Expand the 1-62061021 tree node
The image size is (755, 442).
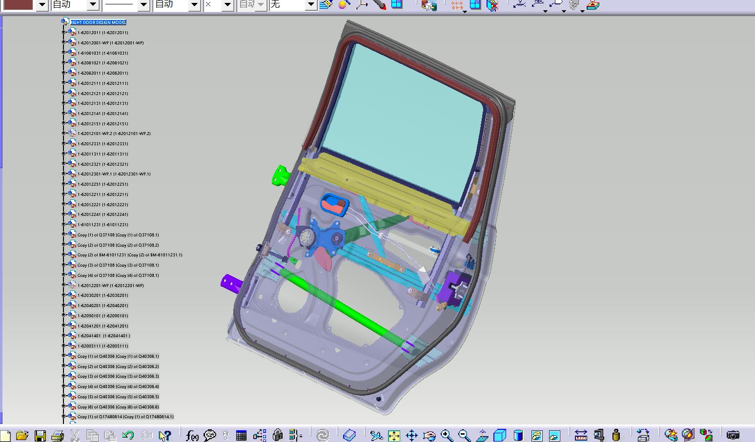[x=63, y=62]
